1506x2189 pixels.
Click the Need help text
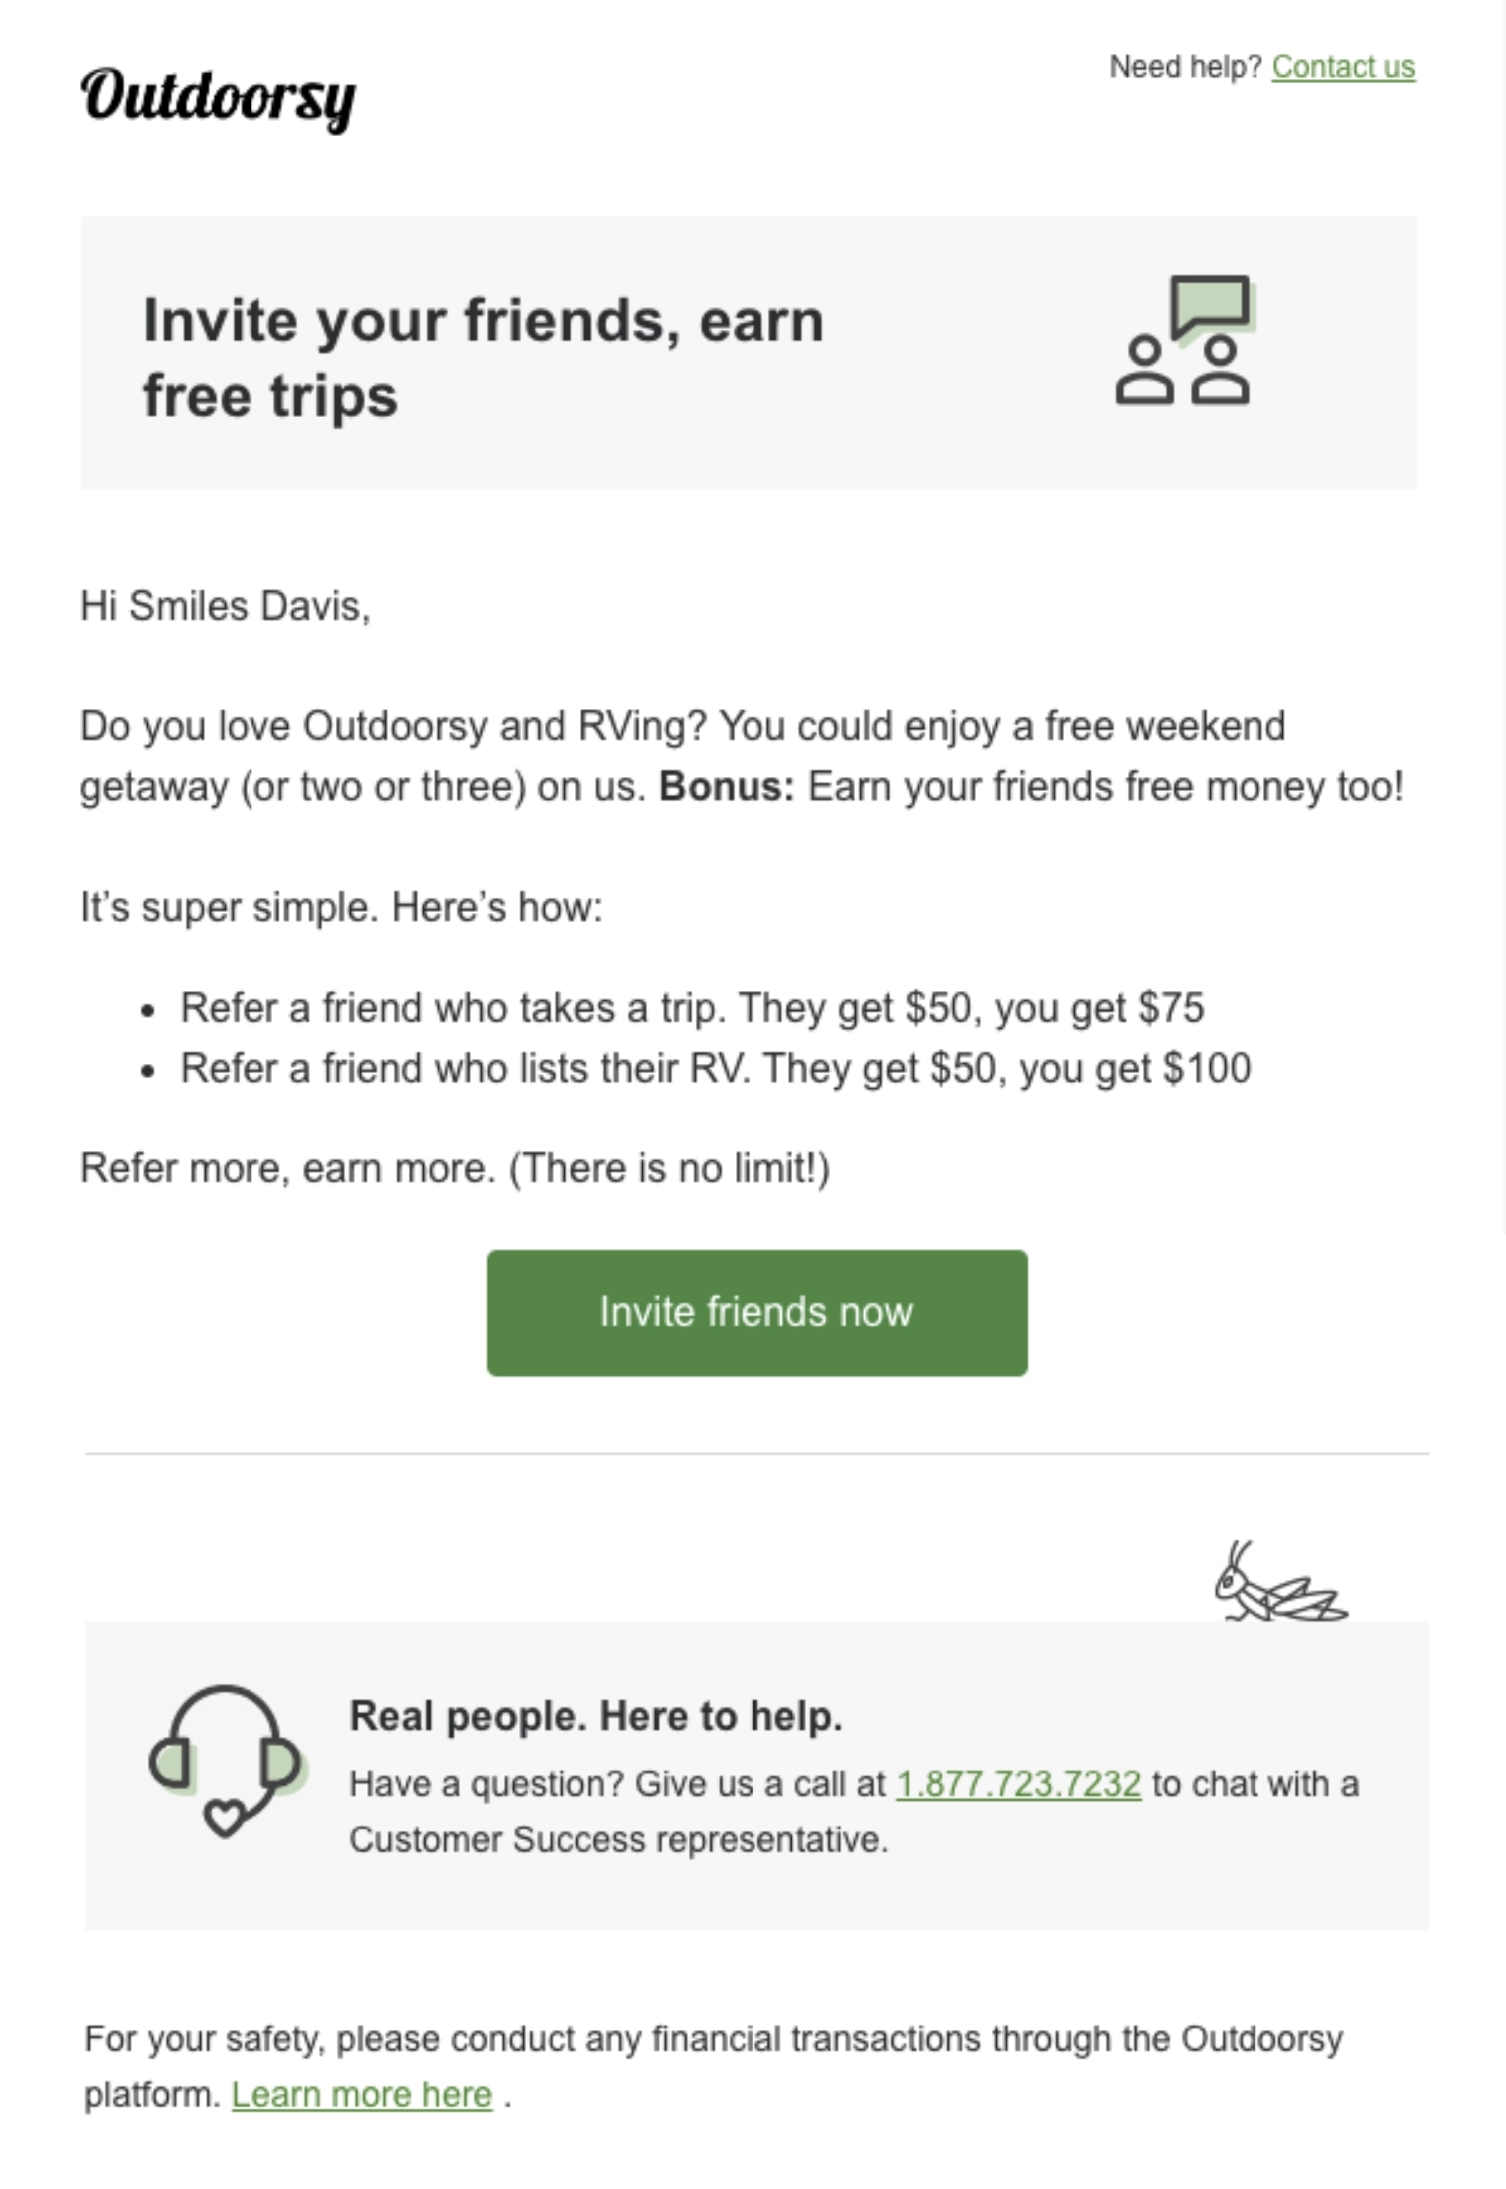click(1184, 67)
